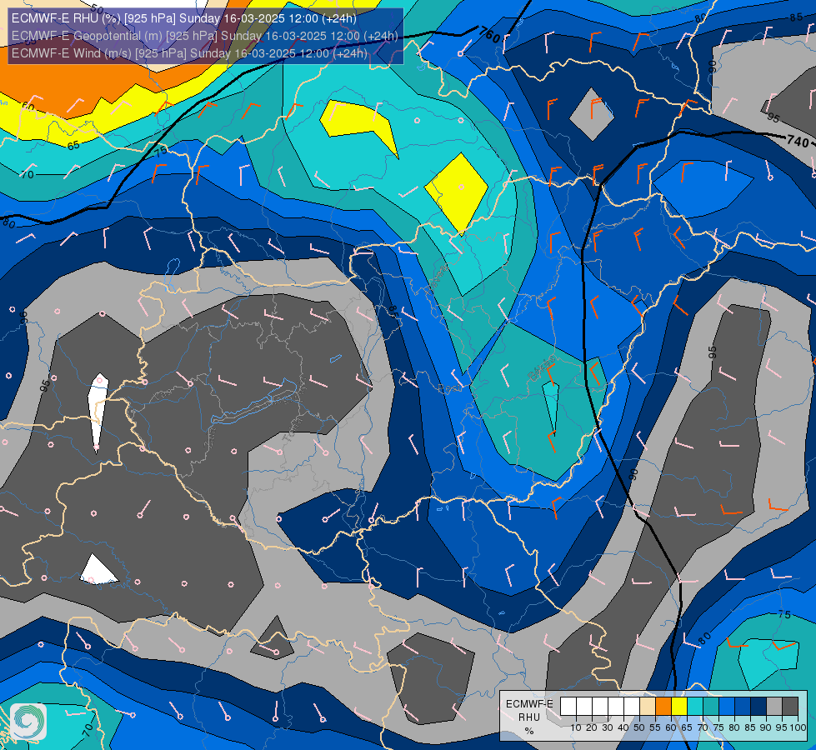Pick the cyan 65-70 legend swatch
Image resolution: width=816 pixels, height=750 pixels.
(695, 707)
